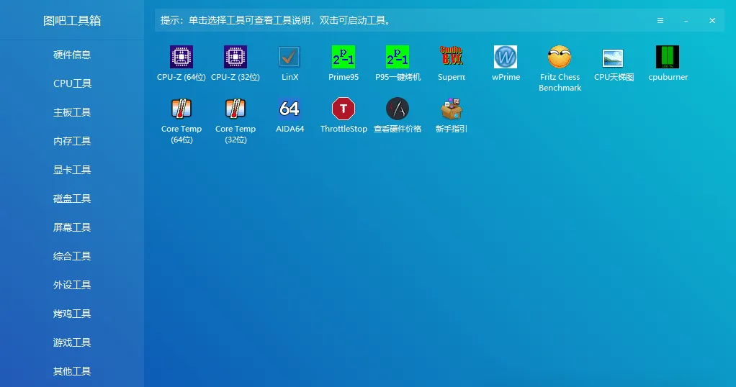Select the Core Temp (64位) thermometer icon

coord(181,109)
